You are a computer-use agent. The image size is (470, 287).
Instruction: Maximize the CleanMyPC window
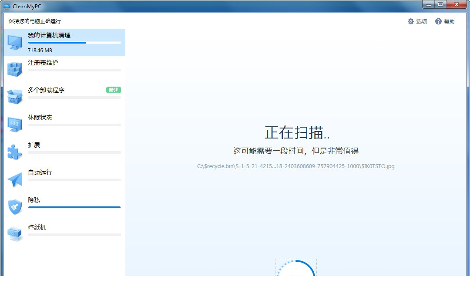tap(440, 4)
